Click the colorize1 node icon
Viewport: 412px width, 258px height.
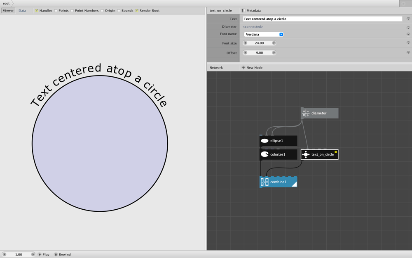coord(265,154)
